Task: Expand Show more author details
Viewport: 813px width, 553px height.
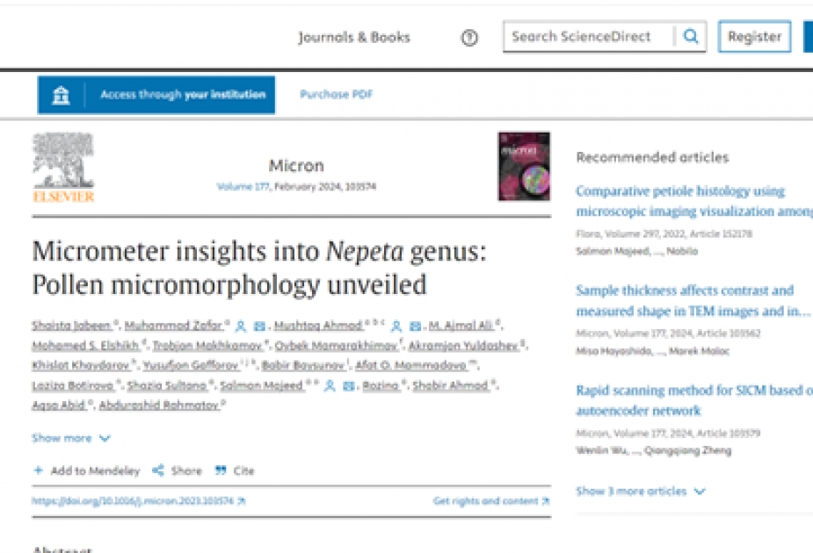Action: click(x=71, y=438)
